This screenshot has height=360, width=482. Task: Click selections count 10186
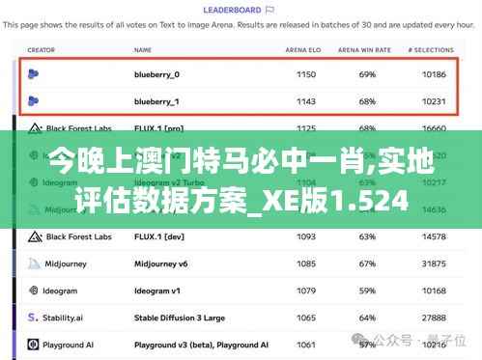pyautogui.click(x=434, y=74)
